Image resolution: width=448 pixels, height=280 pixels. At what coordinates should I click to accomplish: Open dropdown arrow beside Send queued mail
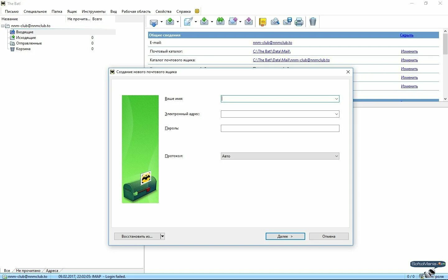point(178,22)
